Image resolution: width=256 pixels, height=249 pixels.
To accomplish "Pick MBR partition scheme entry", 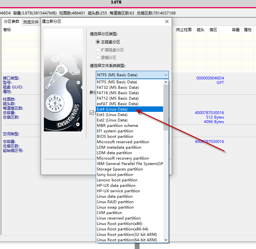I will [130, 125].
